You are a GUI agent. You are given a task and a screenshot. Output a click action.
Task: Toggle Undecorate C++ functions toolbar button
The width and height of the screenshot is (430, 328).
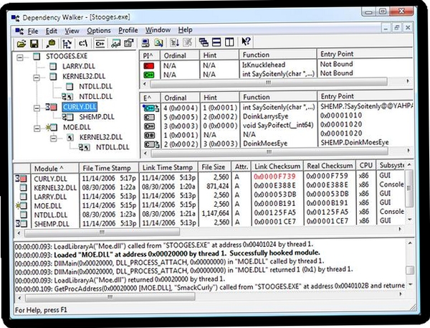tap(100, 43)
